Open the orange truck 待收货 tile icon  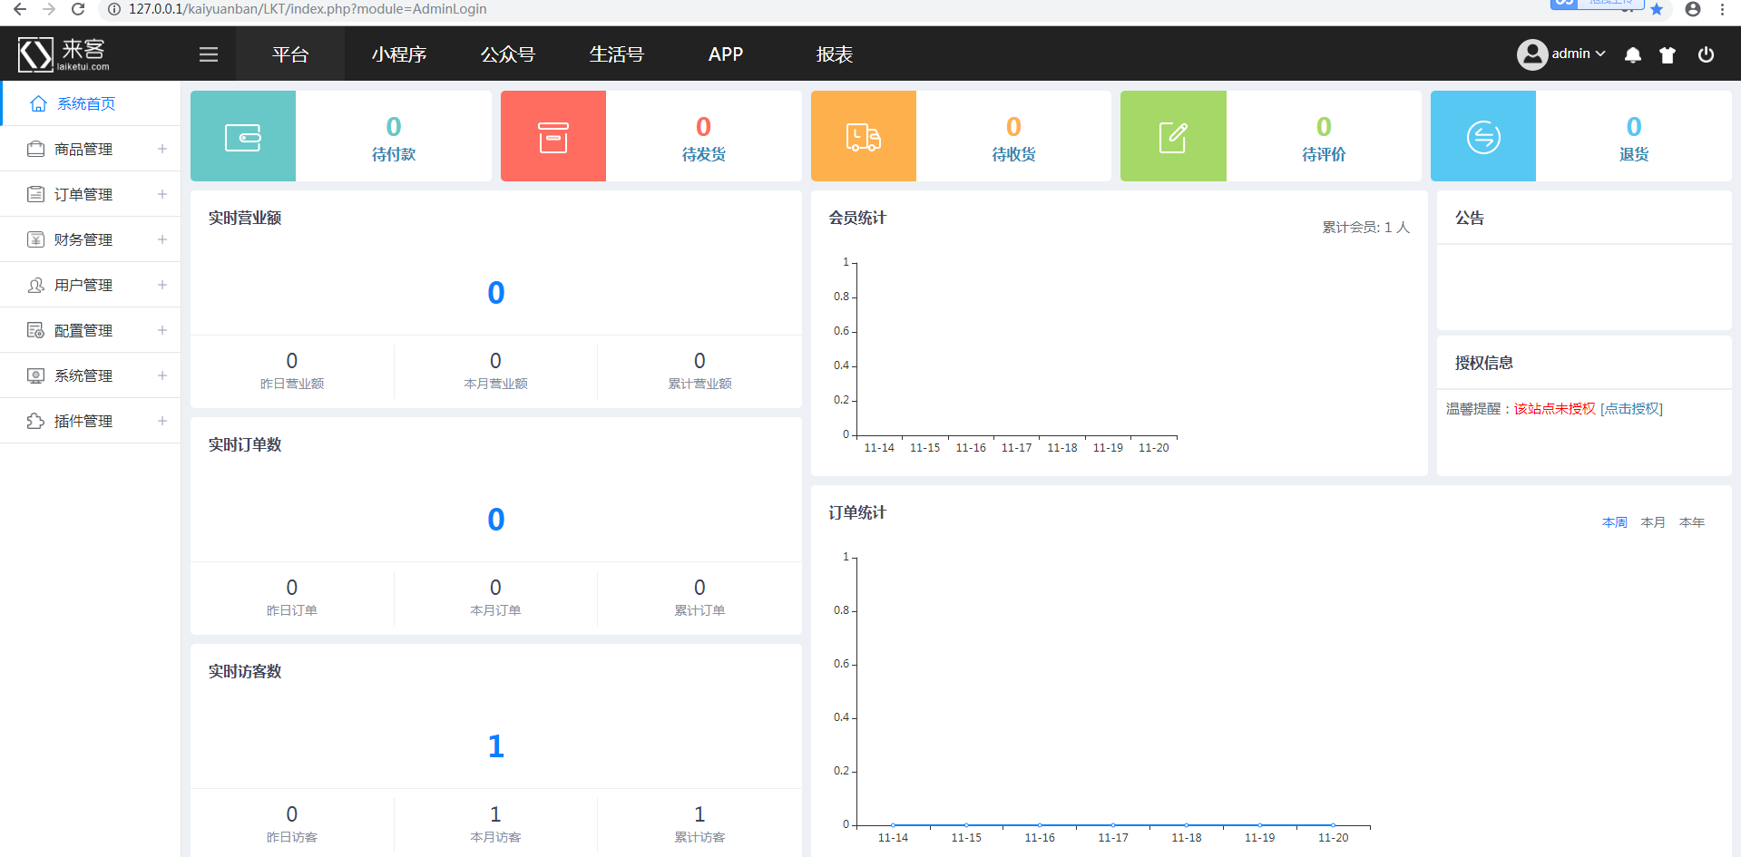click(864, 137)
